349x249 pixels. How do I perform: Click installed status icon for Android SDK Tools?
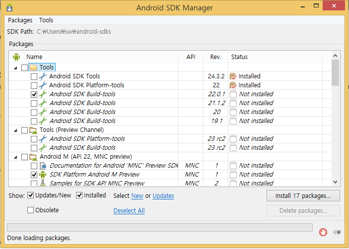(233, 76)
